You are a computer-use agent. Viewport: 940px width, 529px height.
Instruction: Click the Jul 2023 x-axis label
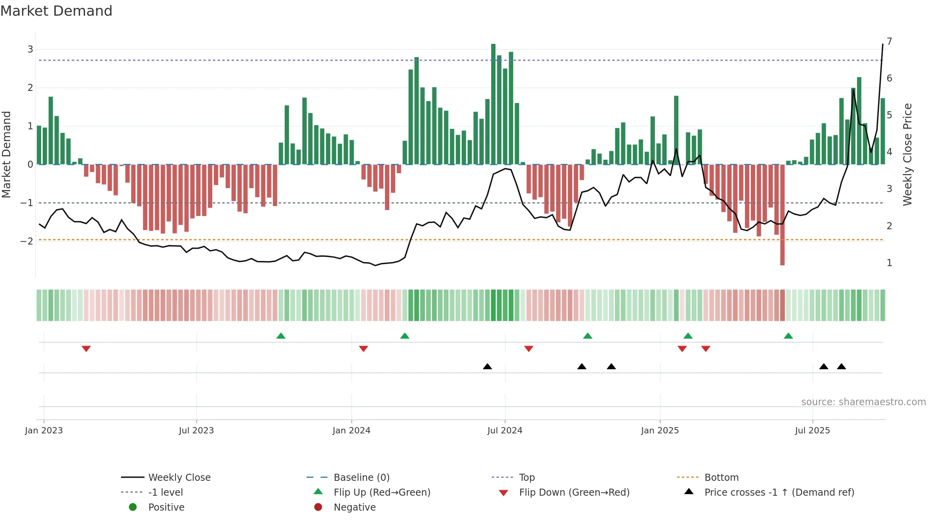pyautogui.click(x=196, y=431)
